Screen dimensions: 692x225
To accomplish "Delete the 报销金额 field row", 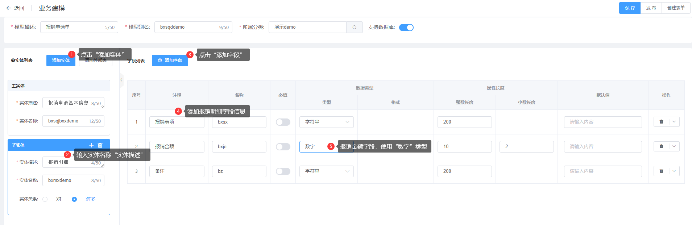I will click(661, 146).
